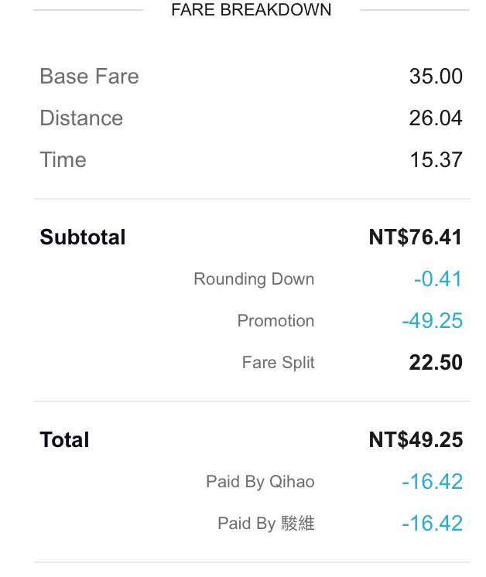The image size is (486, 577).
Task: Select the FARE BREAKDOWN heading
Action: pyautogui.click(x=251, y=9)
